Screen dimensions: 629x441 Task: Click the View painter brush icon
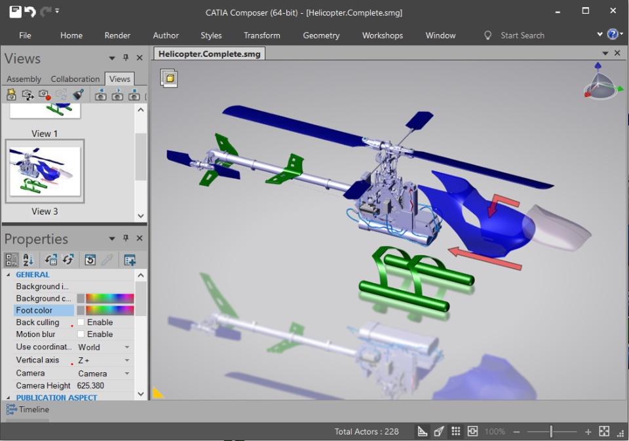click(x=78, y=95)
